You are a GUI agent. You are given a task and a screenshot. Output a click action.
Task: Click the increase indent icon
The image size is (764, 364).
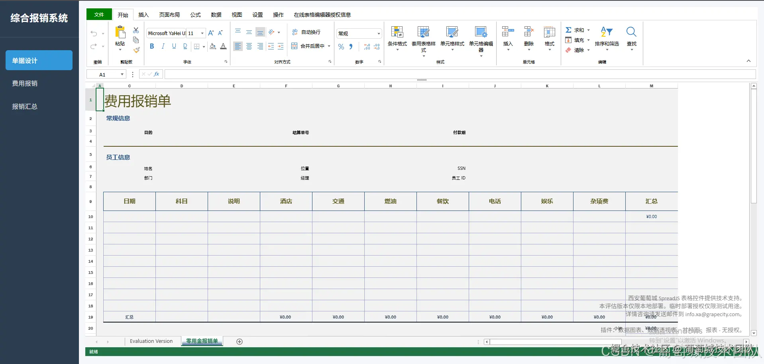coord(281,46)
